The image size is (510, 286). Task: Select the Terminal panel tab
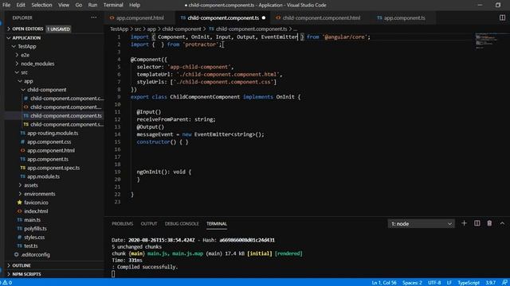click(217, 224)
